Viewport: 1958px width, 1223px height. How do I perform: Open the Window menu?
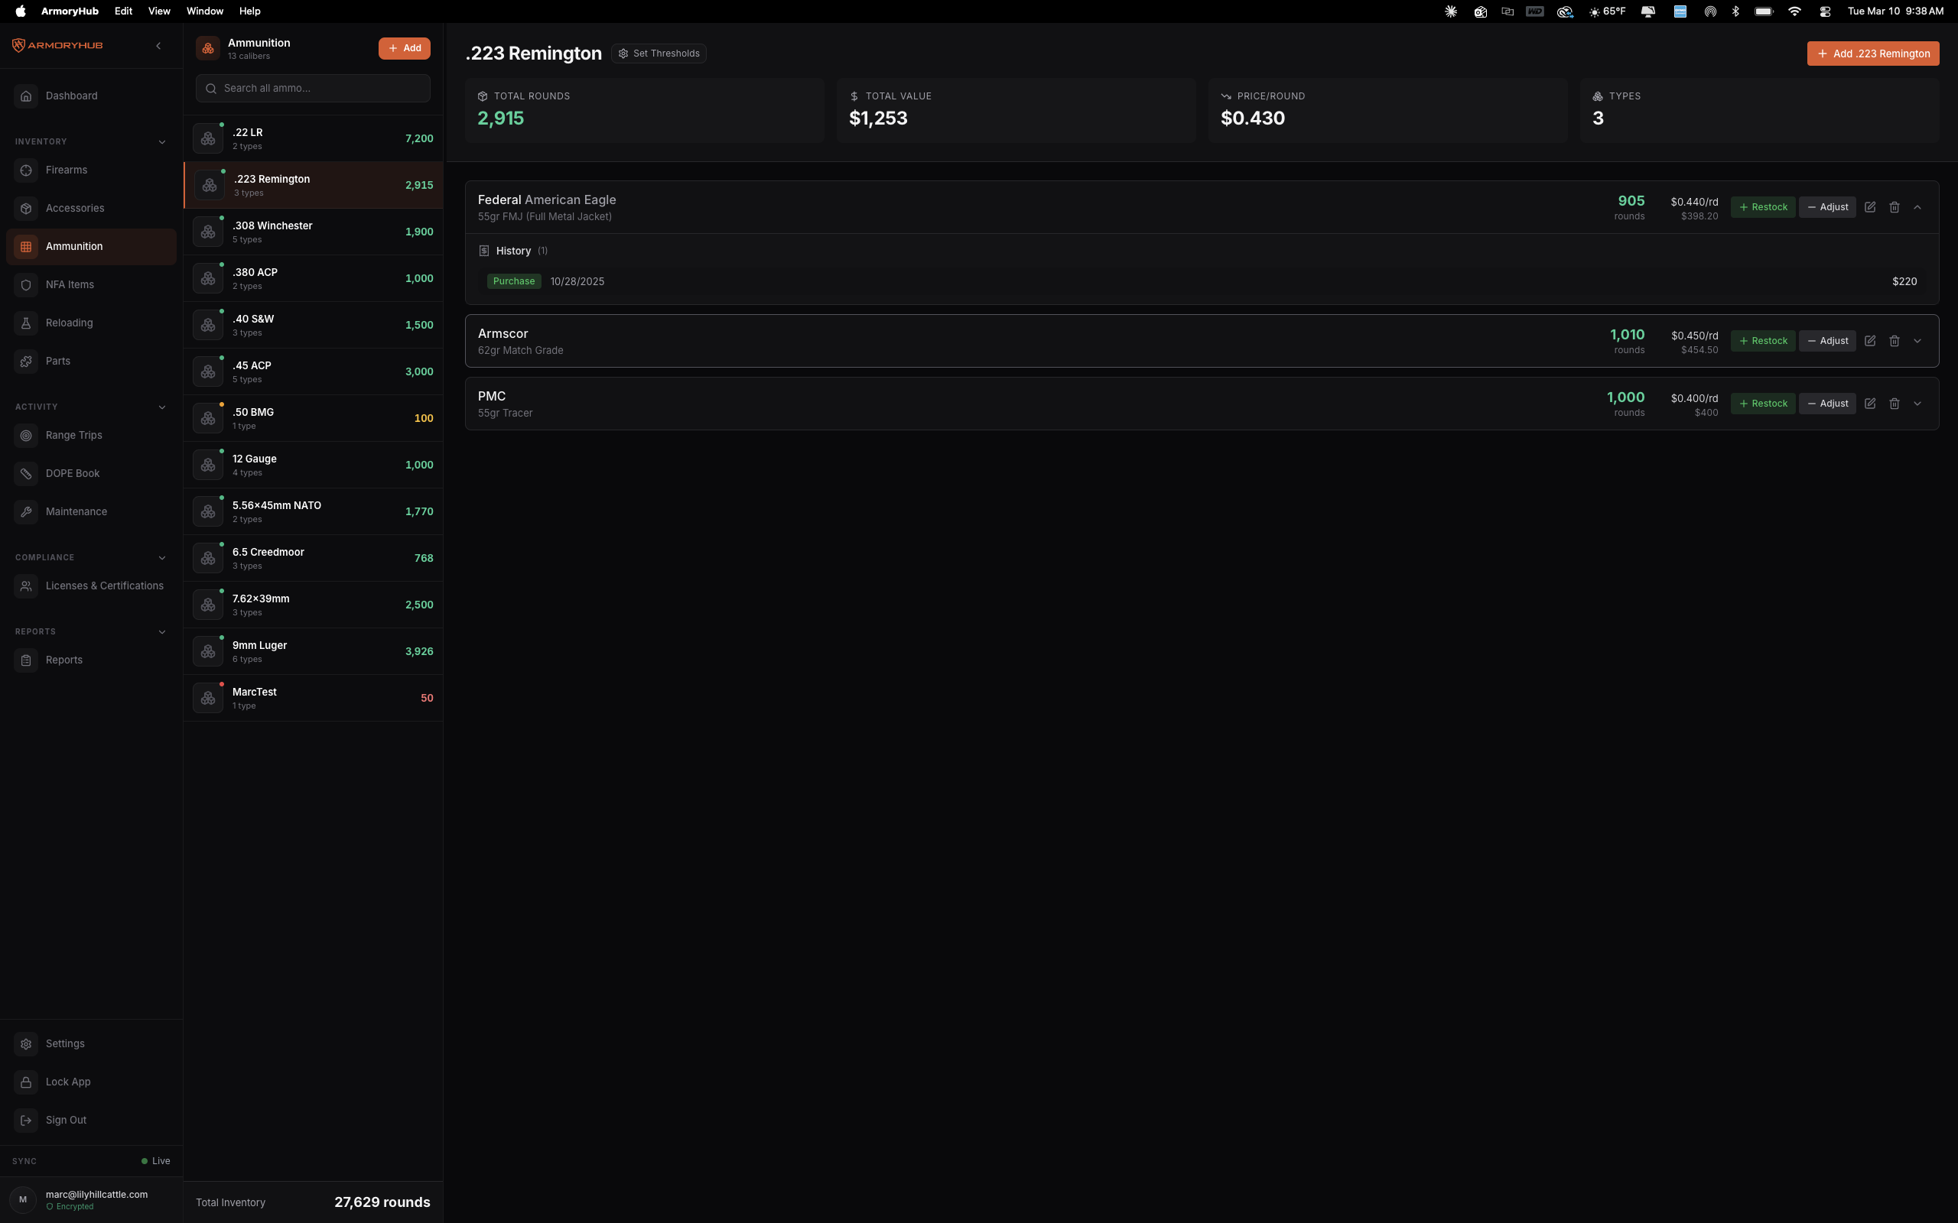pos(204,11)
